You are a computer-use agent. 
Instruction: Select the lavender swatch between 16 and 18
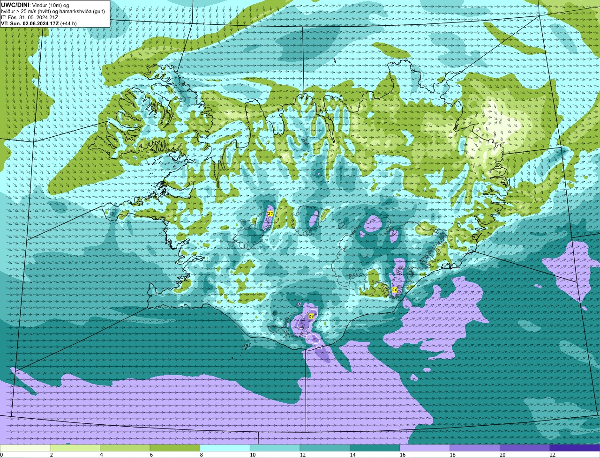click(x=425, y=448)
